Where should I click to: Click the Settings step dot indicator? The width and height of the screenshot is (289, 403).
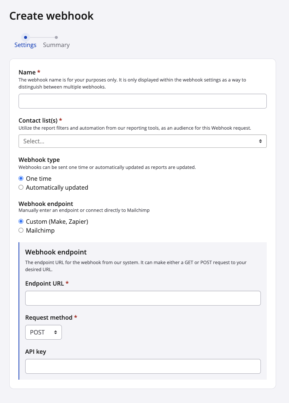[25, 37]
